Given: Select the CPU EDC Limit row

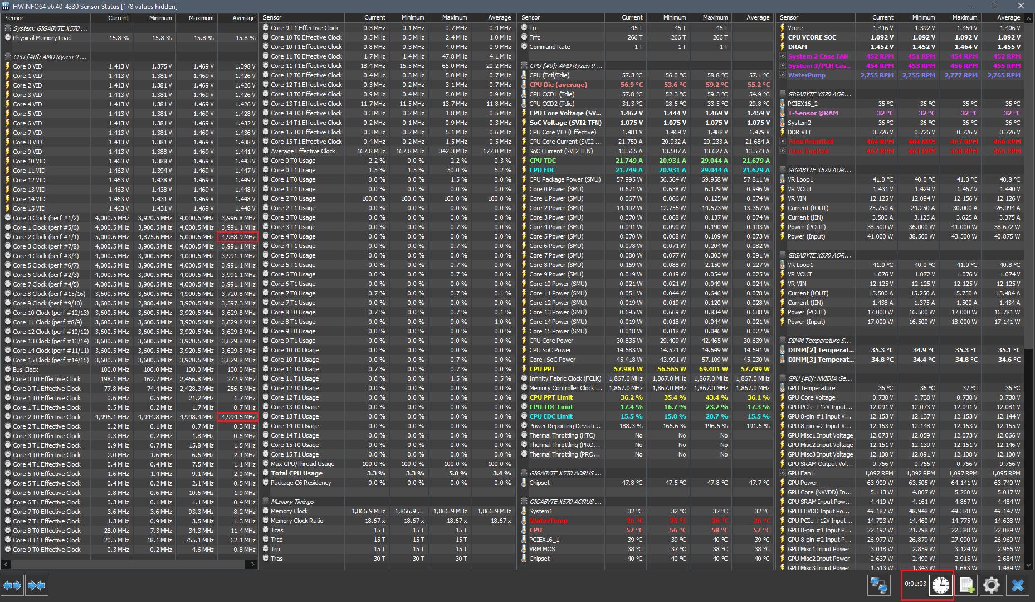Looking at the screenshot, I should point(646,416).
